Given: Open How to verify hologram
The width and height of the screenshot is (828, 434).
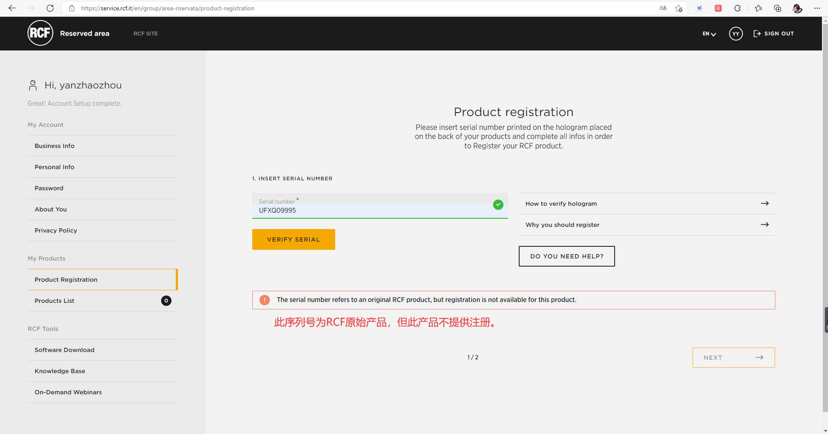Looking at the screenshot, I should pyautogui.click(x=647, y=204).
